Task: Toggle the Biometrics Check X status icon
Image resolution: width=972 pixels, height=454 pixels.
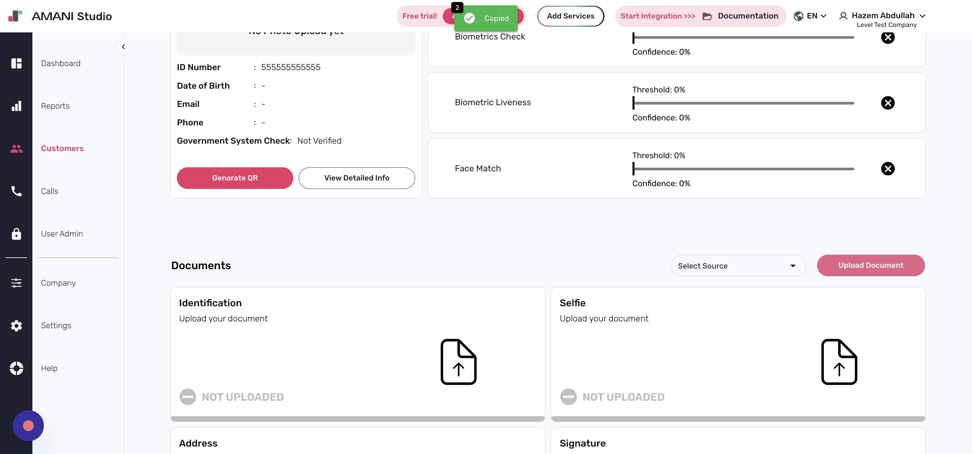Action: pos(888,37)
